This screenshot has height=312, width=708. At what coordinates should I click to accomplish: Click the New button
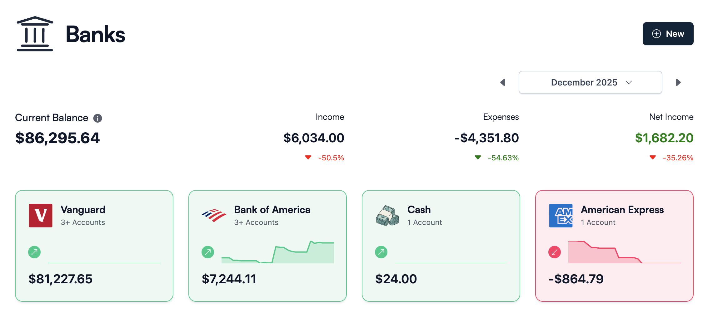pos(668,34)
